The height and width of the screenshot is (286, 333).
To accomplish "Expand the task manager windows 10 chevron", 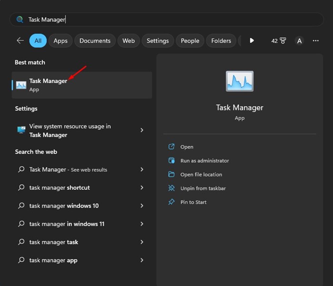I will pos(142,206).
